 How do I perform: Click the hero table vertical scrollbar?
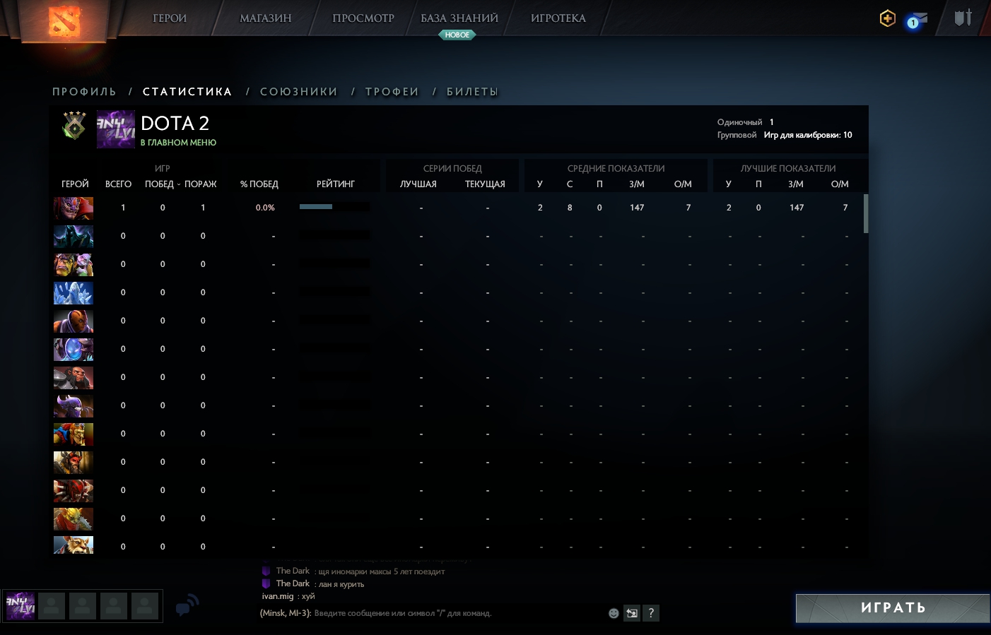click(866, 213)
